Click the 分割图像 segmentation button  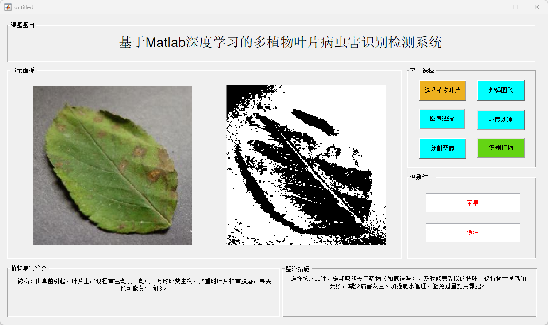(442, 148)
